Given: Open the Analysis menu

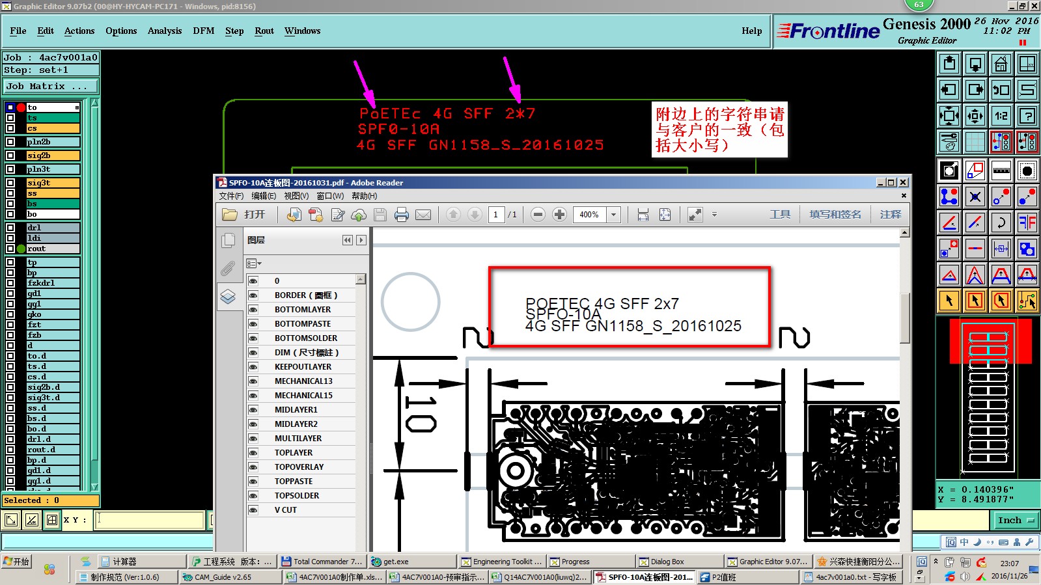Looking at the screenshot, I should pyautogui.click(x=165, y=31).
